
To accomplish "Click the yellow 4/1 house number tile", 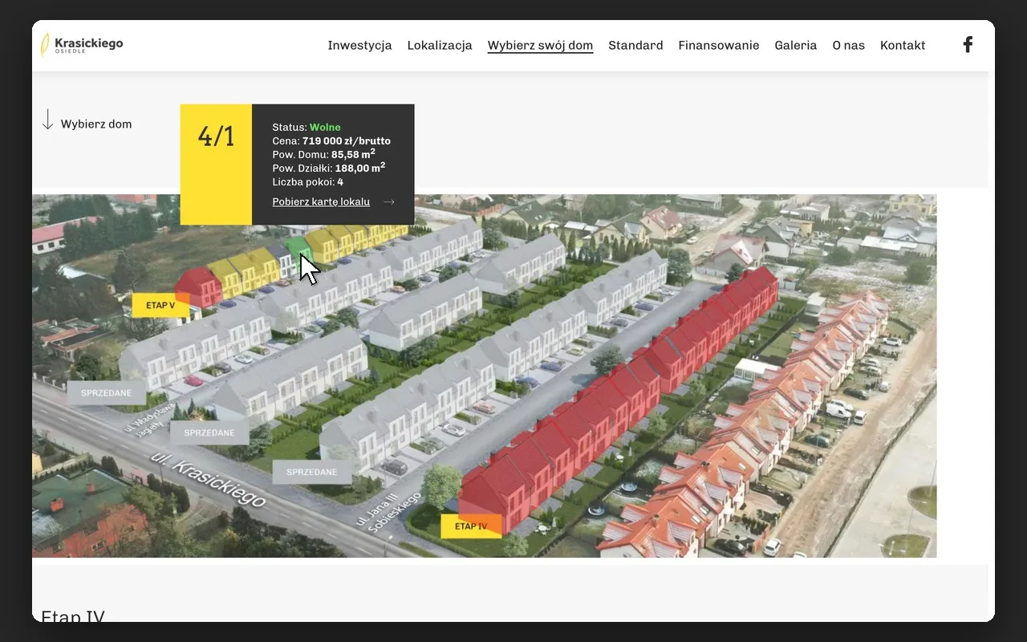I will click(x=216, y=165).
